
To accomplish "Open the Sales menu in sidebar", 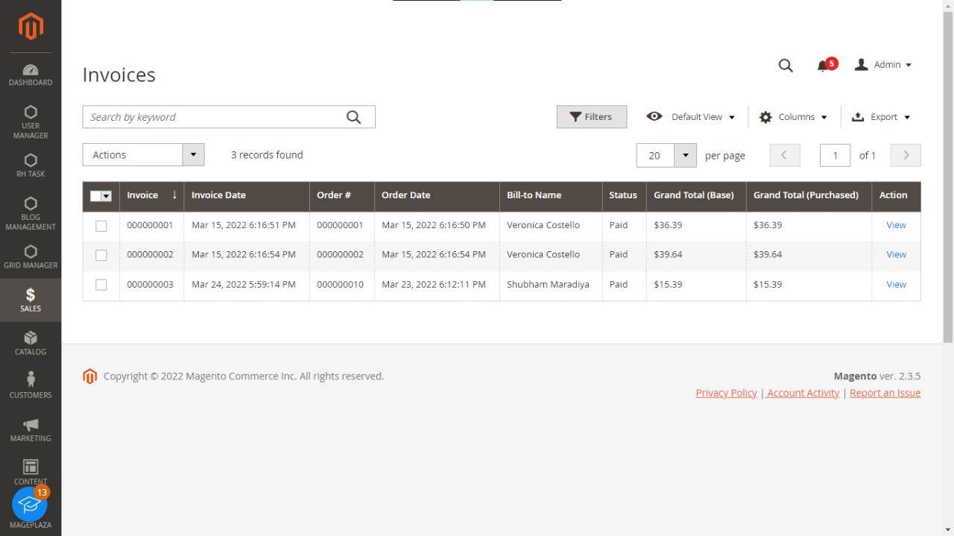I will [x=31, y=300].
